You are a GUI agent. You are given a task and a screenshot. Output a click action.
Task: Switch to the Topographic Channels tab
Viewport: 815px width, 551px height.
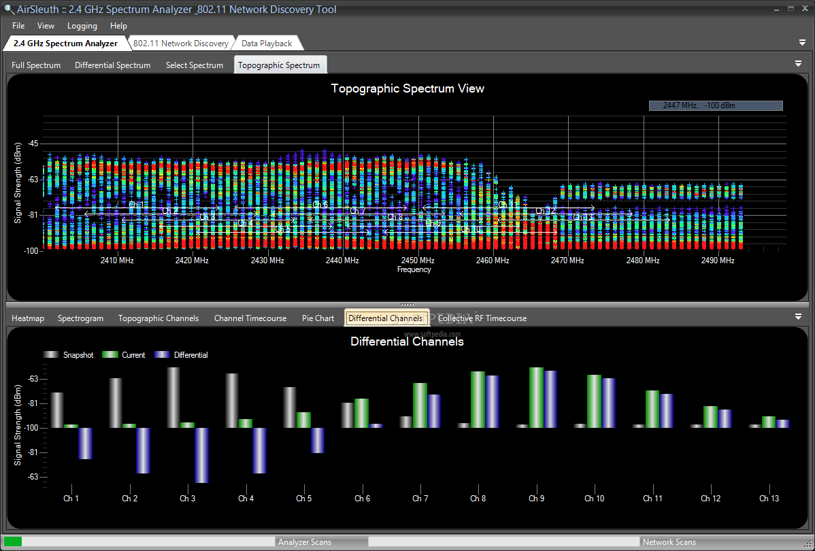point(159,318)
